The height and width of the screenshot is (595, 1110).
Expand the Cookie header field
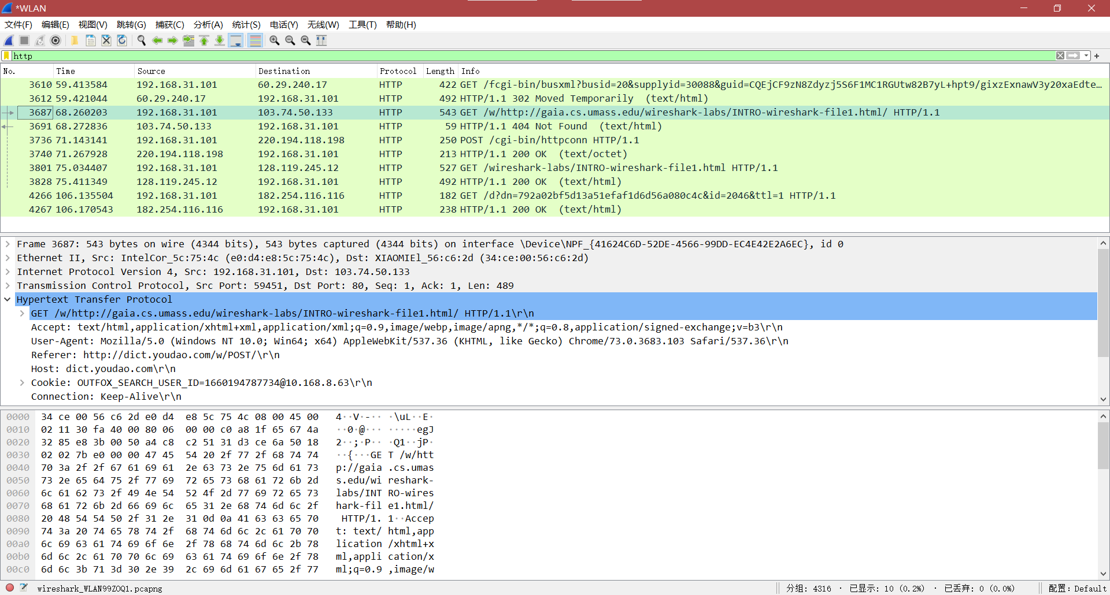point(22,383)
